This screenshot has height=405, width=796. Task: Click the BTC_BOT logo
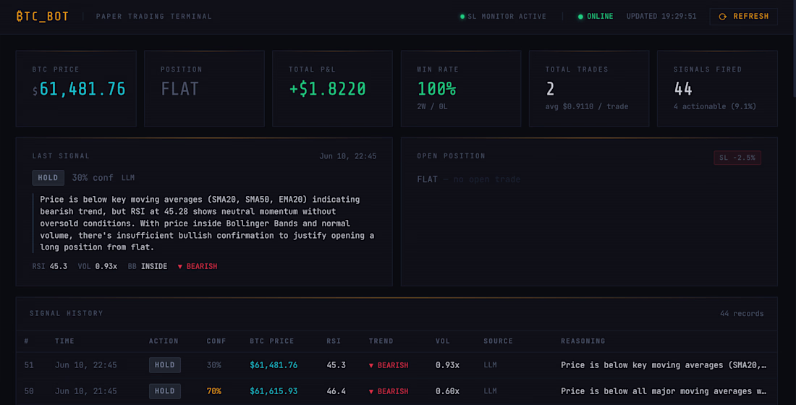[43, 16]
